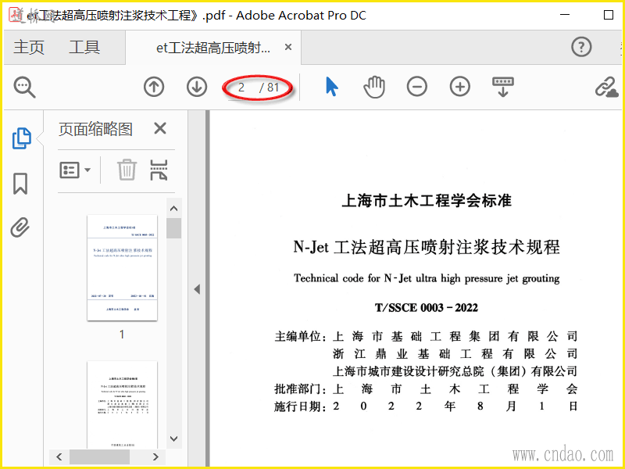Open the 工具 tab
Screen dimensions: 625x469
84,48
